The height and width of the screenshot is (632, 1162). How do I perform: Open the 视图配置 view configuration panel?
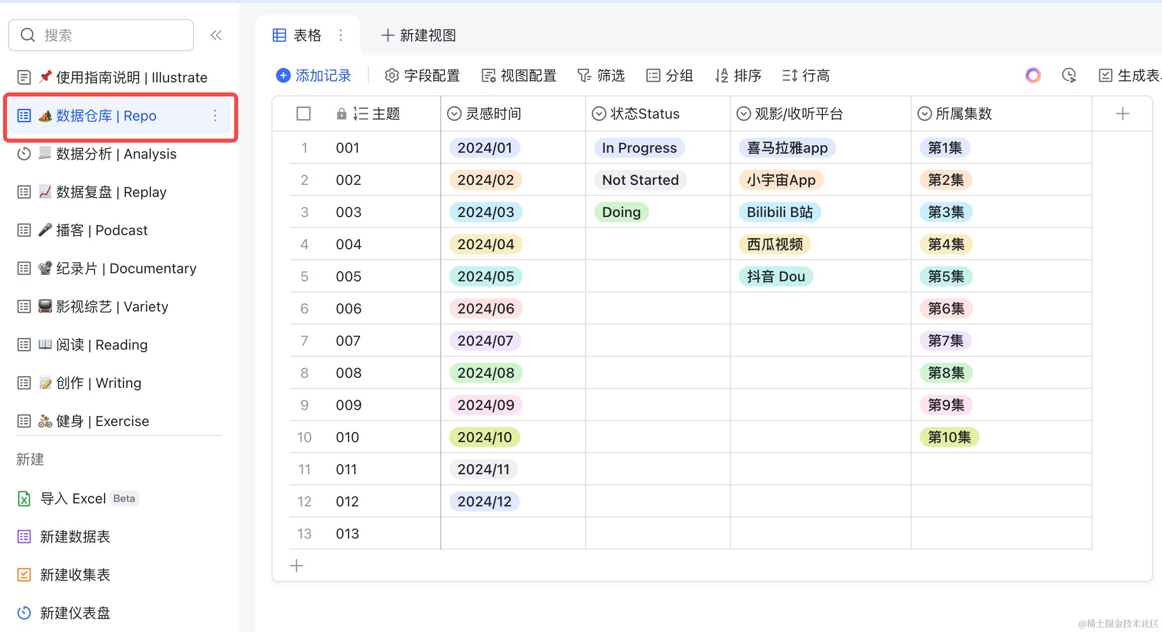point(518,75)
